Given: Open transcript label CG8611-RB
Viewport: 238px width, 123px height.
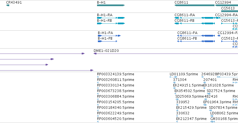Looking at the screenshot, I should [184, 21].
